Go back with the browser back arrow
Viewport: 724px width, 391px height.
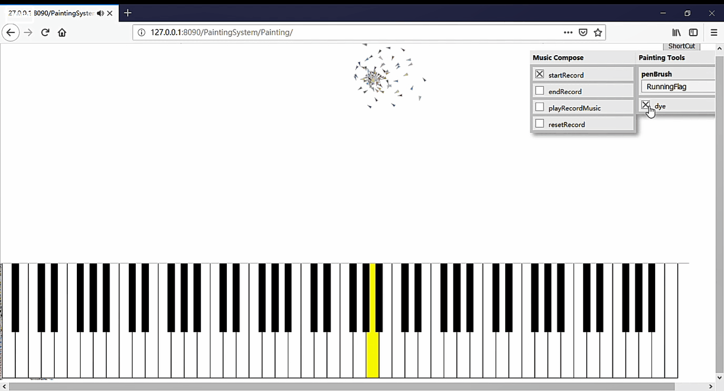(11, 33)
